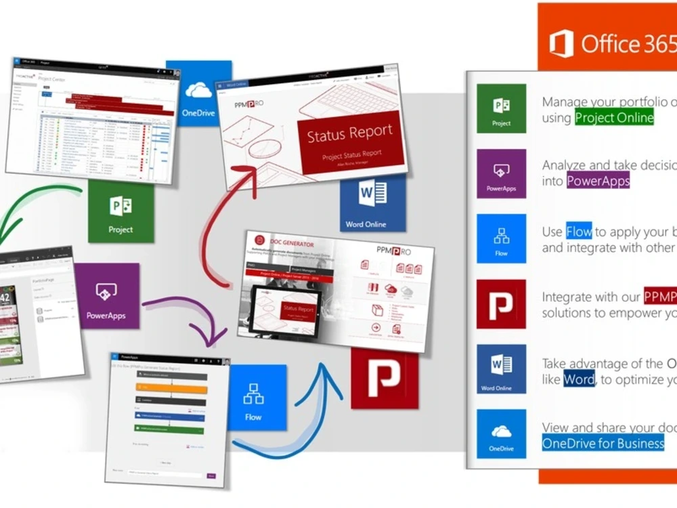Expand the orange step in the flow editor
Image resolution: width=677 pixels, height=508 pixels.
click(x=171, y=387)
